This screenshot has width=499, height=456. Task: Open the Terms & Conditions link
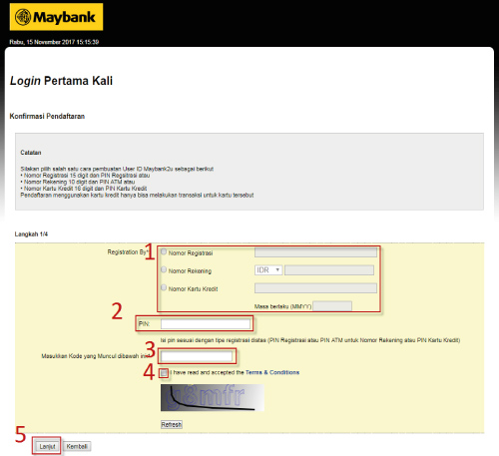pyautogui.click(x=272, y=372)
